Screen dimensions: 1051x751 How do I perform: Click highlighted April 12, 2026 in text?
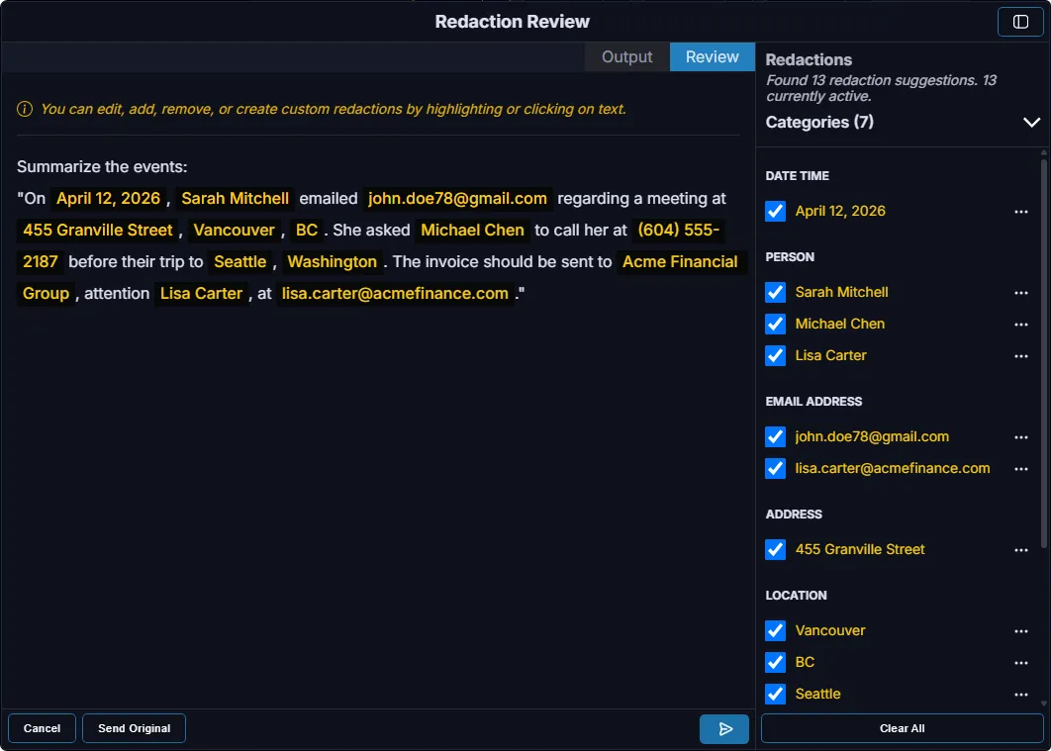108,198
